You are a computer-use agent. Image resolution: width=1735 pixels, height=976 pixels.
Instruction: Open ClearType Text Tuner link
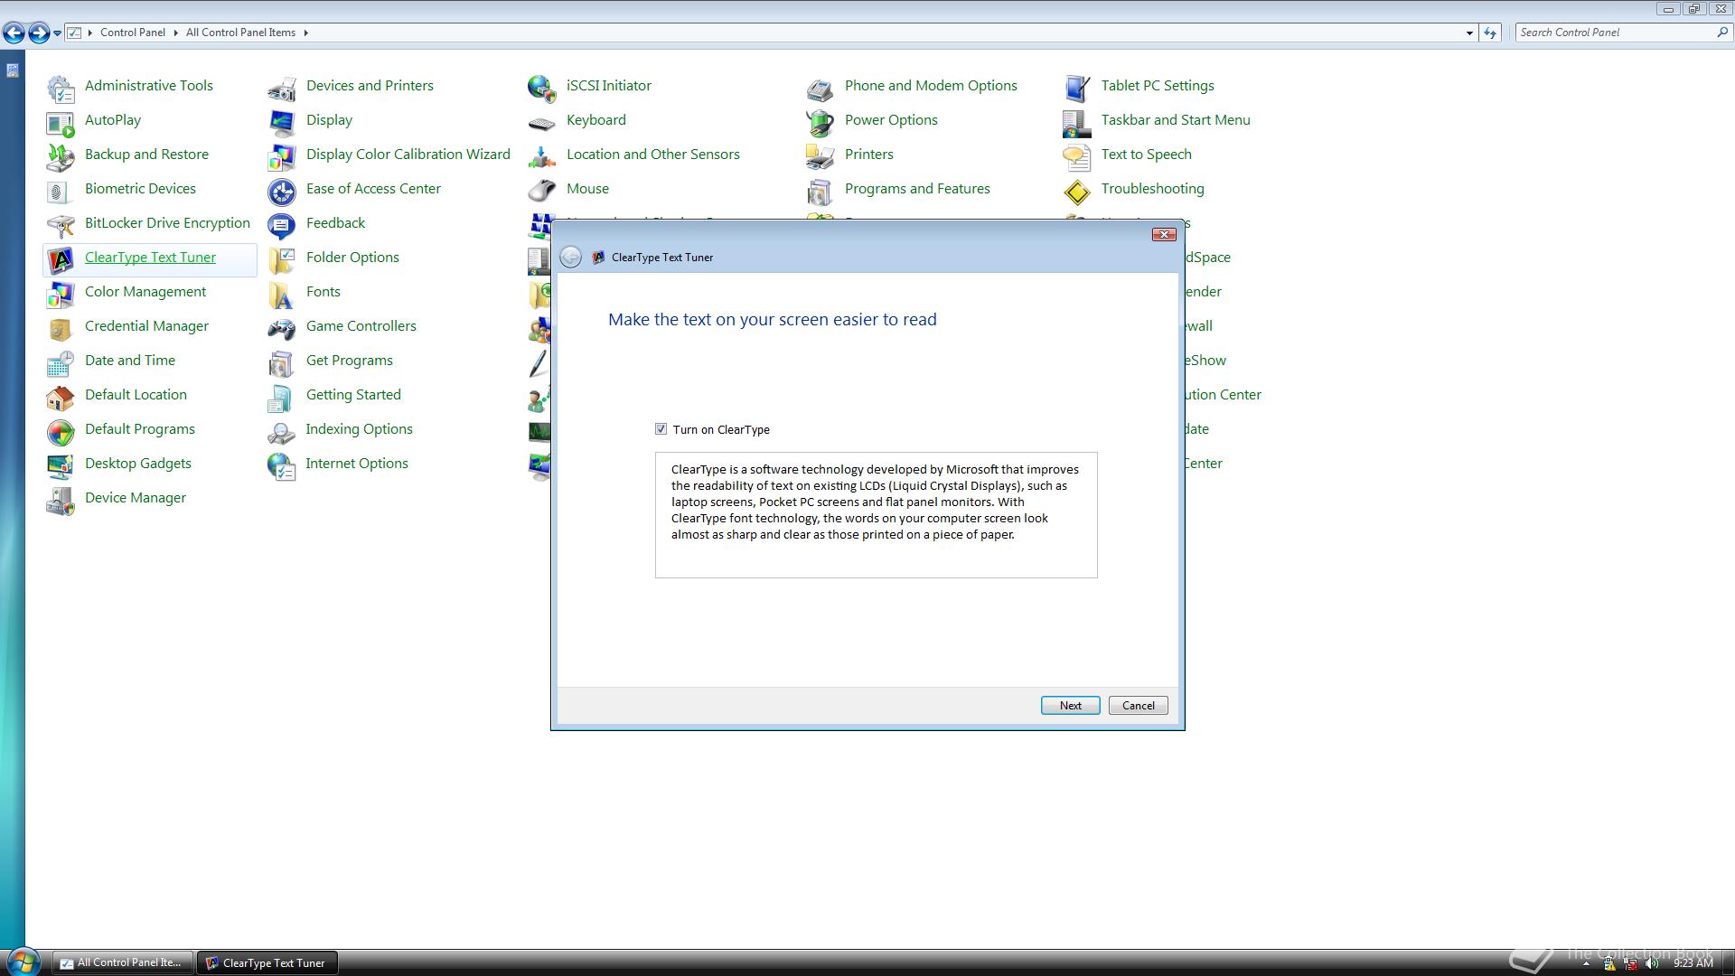(x=150, y=258)
